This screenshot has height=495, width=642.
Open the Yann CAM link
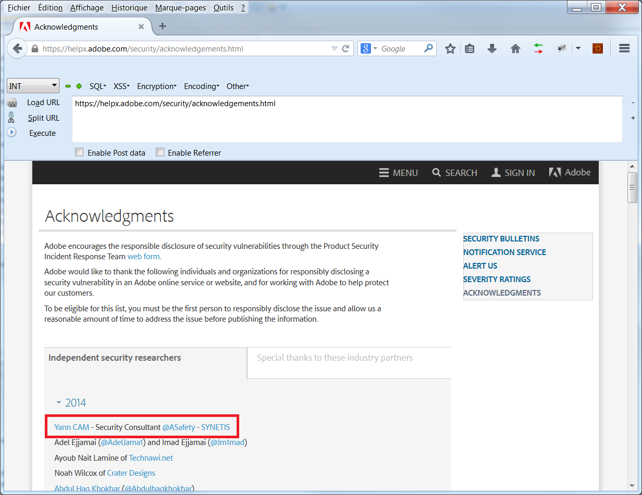tap(71, 427)
